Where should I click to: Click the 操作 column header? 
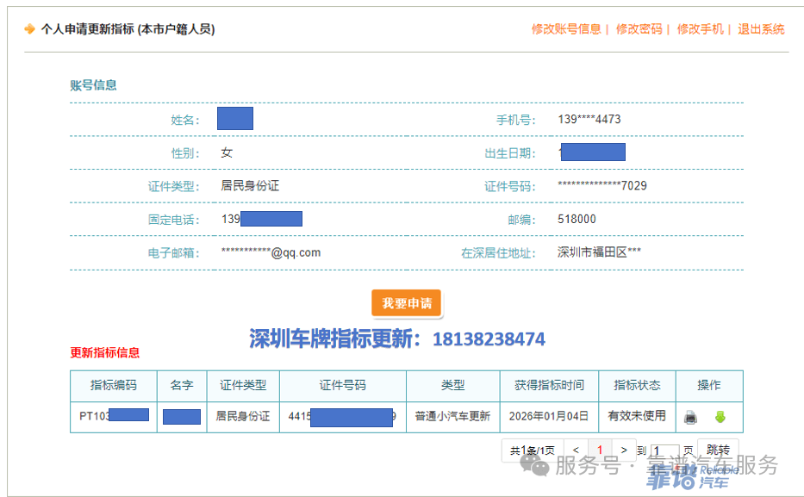click(x=708, y=385)
